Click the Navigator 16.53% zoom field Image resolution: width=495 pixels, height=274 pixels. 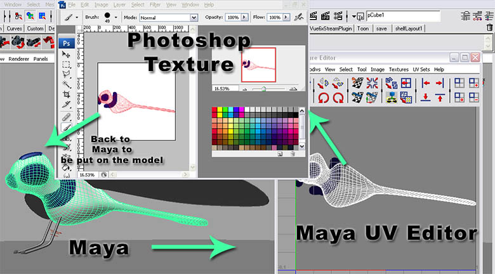tap(225, 89)
